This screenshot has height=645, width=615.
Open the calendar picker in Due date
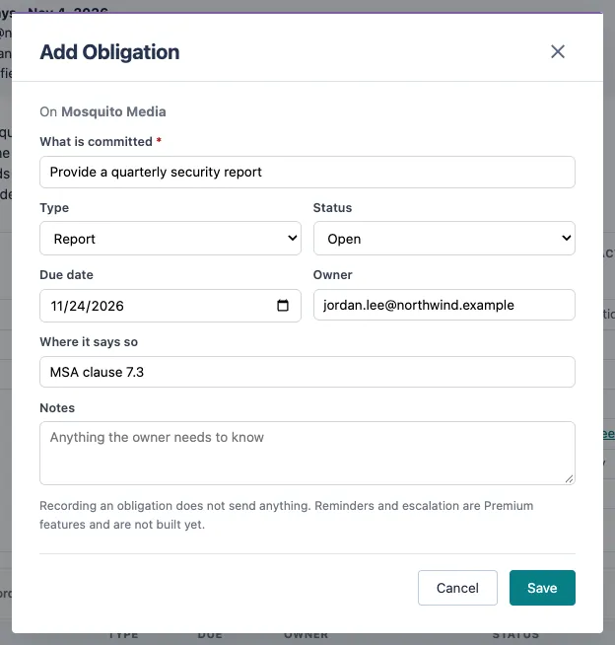click(x=283, y=305)
